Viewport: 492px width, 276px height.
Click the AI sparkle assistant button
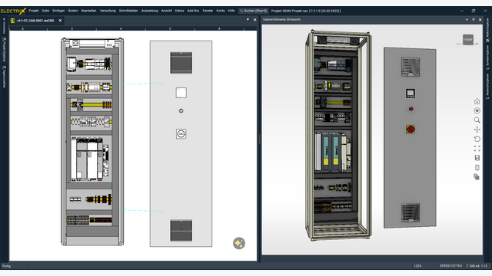(x=239, y=243)
